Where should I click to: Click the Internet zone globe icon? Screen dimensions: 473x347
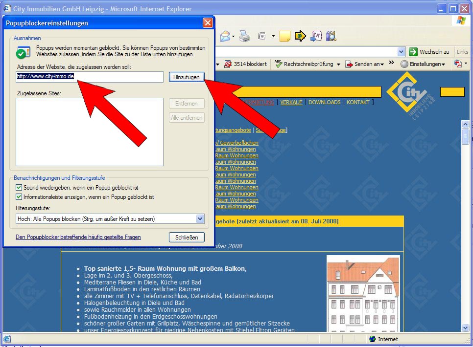[373, 339]
